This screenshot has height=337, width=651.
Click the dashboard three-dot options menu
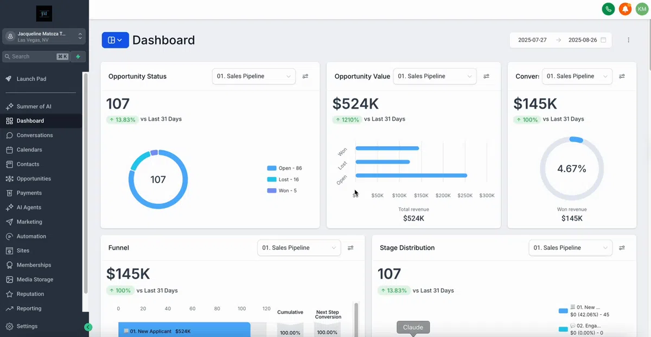(x=629, y=40)
